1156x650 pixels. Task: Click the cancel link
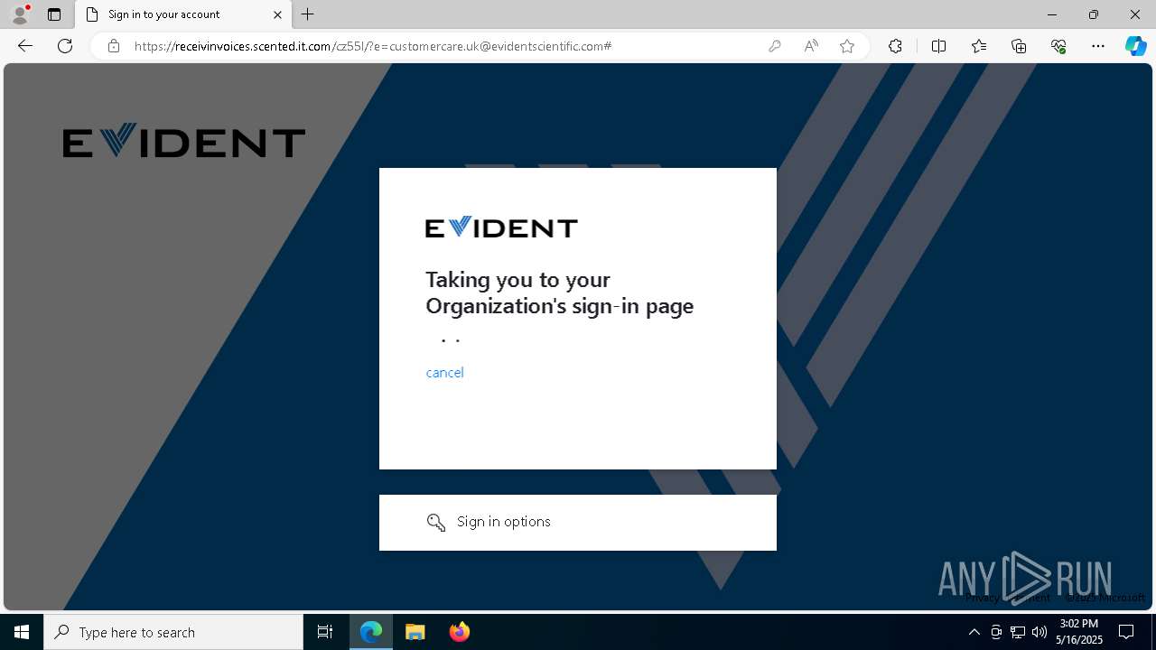(x=444, y=372)
